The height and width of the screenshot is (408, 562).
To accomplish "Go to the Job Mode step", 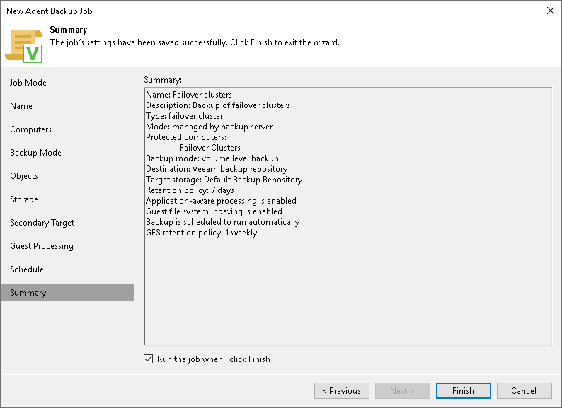I will coord(28,83).
